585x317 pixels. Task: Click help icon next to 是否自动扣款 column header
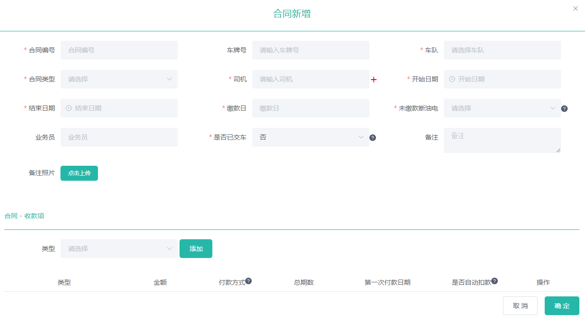[495, 281]
